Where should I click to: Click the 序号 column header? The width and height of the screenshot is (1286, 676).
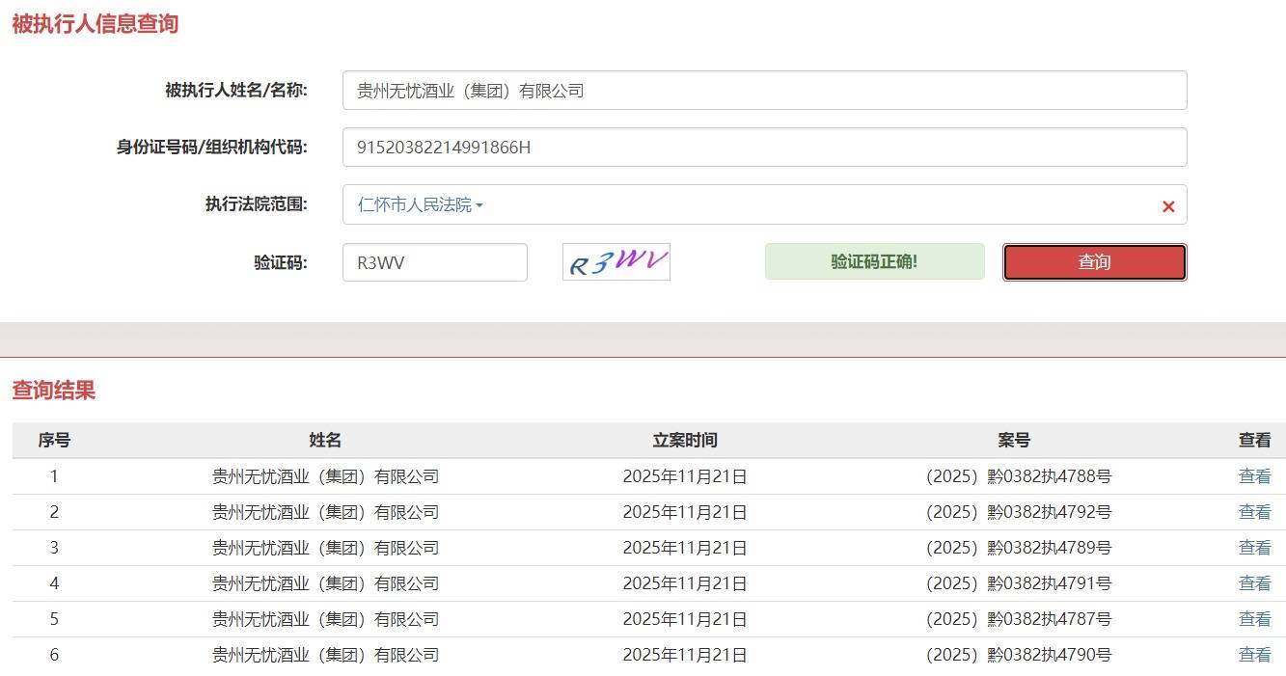tap(54, 441)
